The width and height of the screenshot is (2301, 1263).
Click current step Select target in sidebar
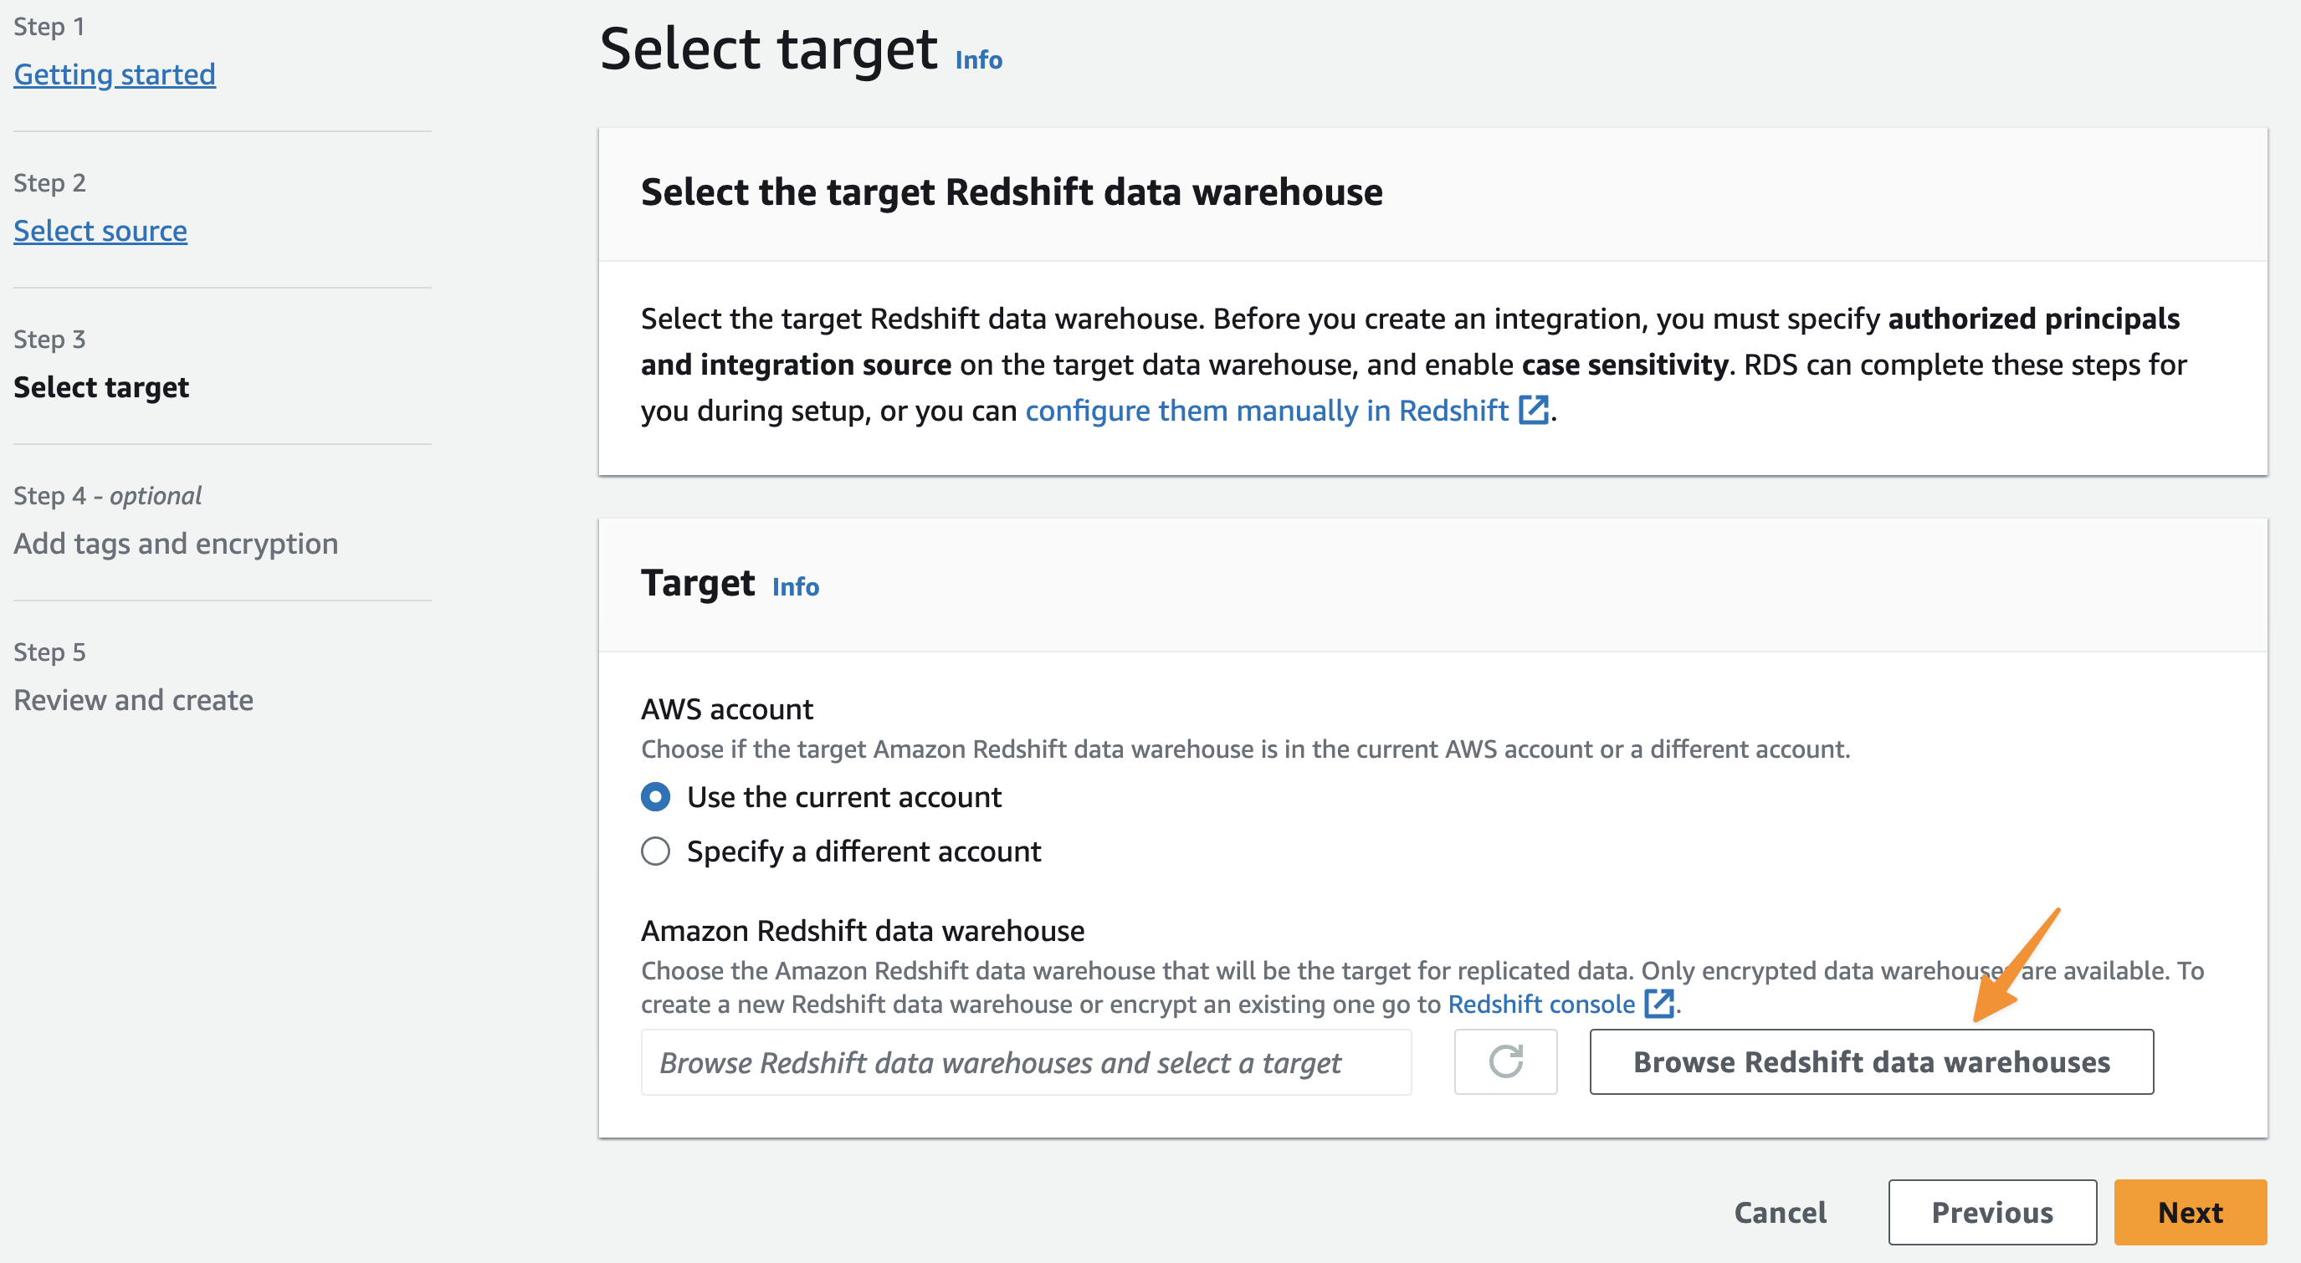[101, 386]
